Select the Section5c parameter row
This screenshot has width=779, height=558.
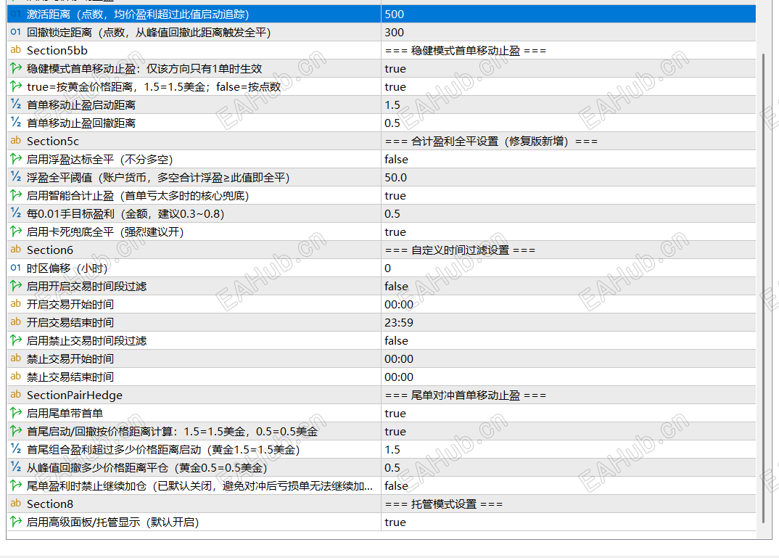[382, 141]
